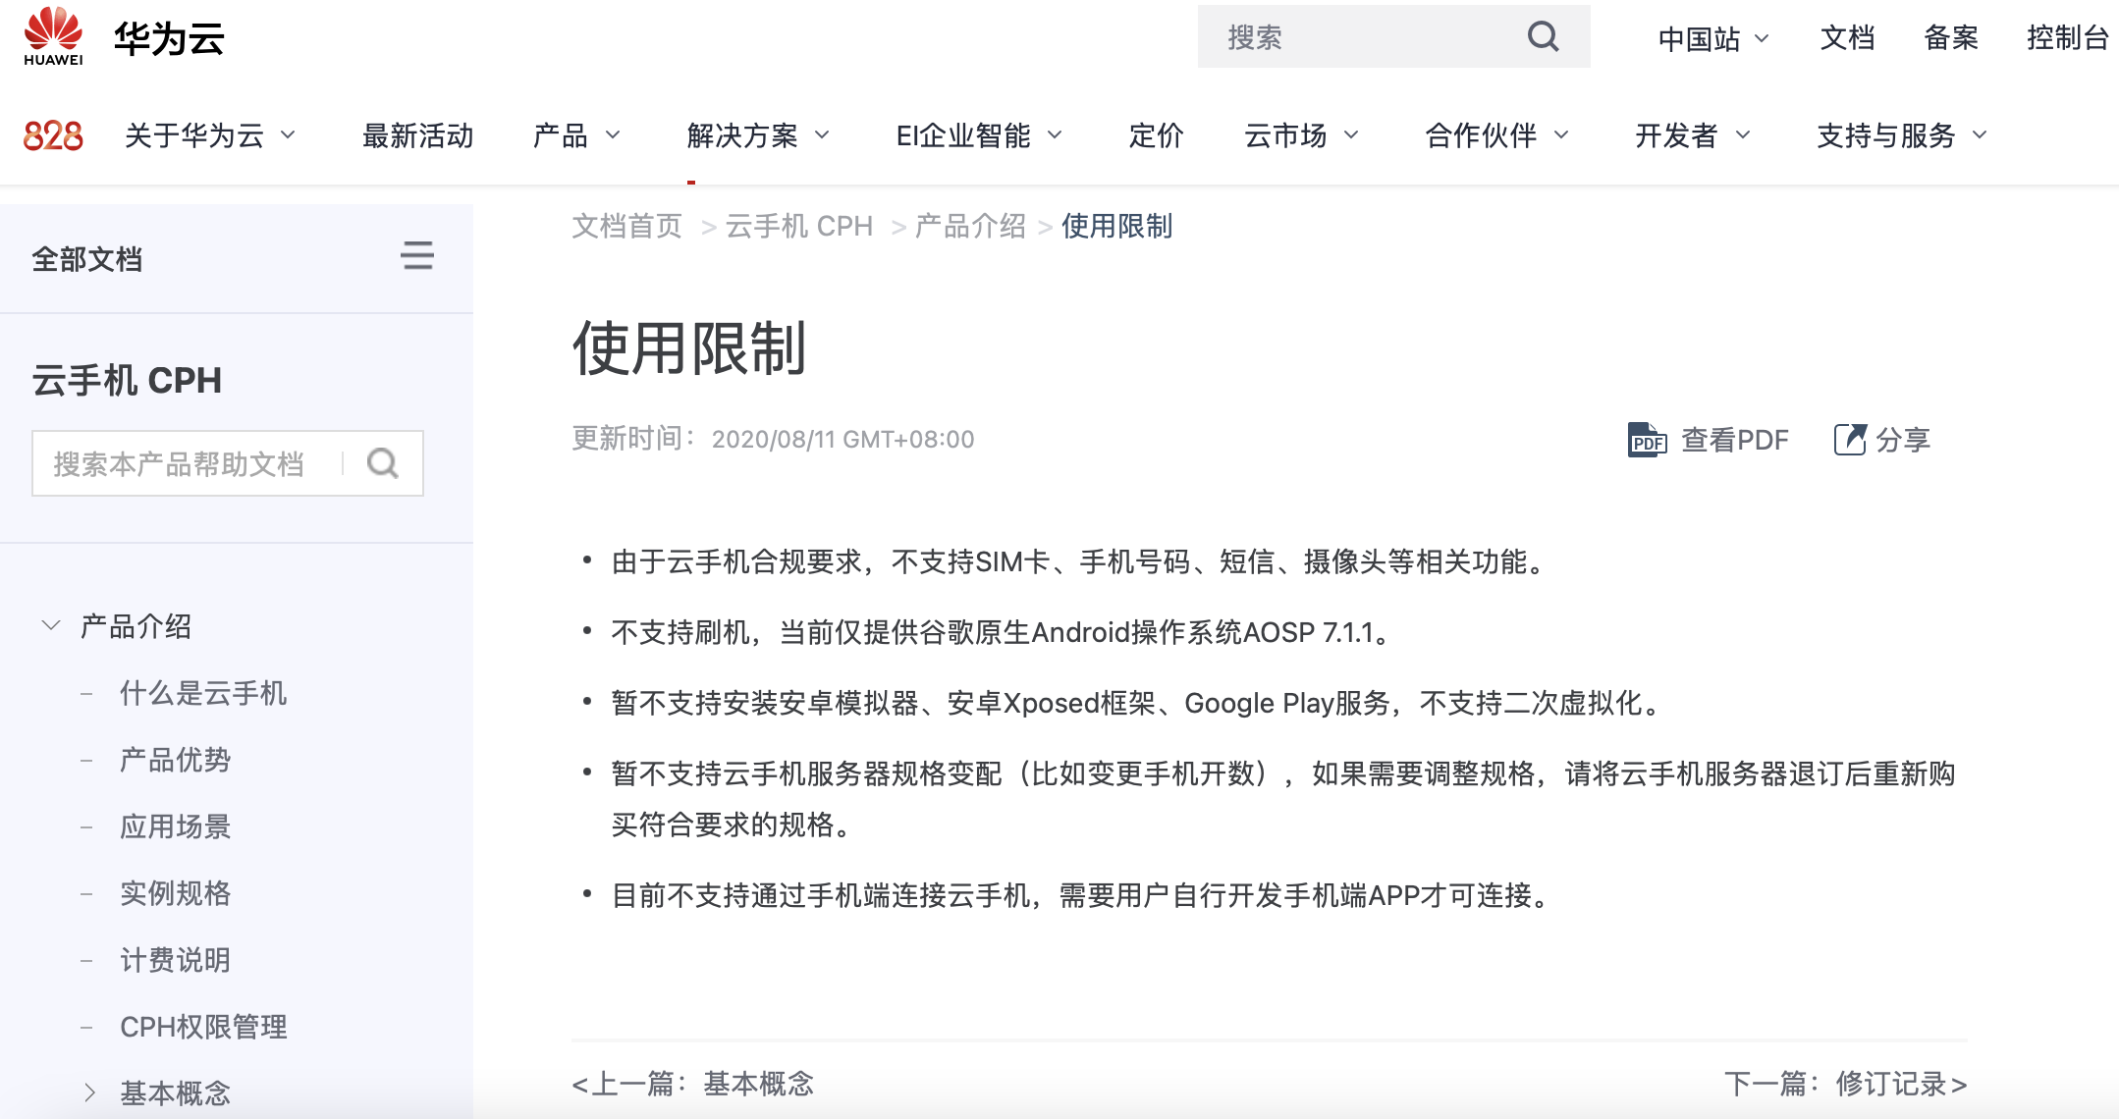Image resolution: width=2119 pixels, height=1119 pixels.
Task: Expand the 合作伙伴 menu
Action: point(1496,135)
